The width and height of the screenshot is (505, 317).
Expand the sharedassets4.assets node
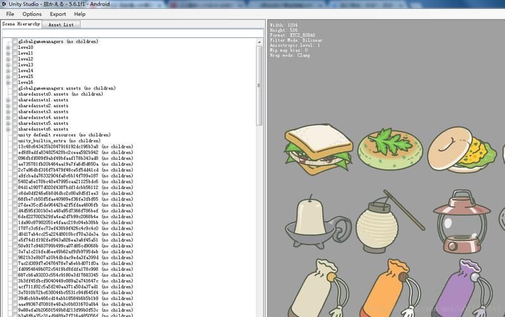tap(8, 117)
